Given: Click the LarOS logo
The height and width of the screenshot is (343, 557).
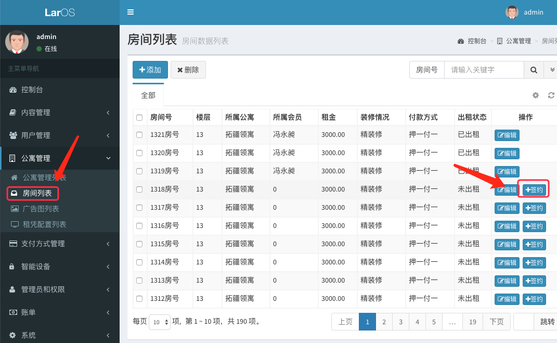Looking at the screenshot, I should coord(60,12).
